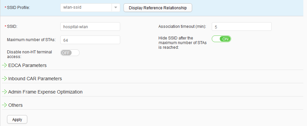This screenshot has height=126, width=307.
Task: Click the green arrow beside Others
Action: click(x=5, y=105)
